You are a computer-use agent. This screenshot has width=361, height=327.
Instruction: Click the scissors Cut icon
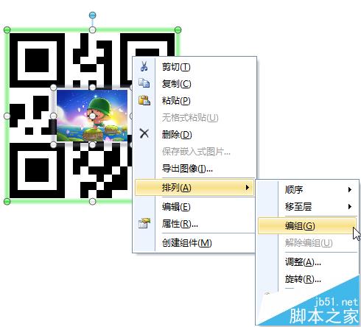tap(144, 66)
